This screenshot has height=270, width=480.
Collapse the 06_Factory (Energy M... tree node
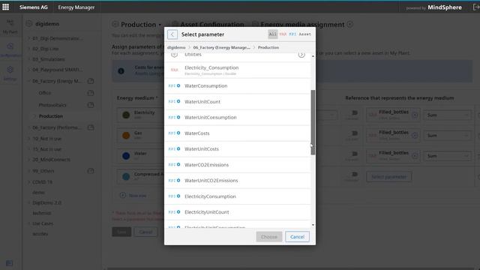click(29, 81)
